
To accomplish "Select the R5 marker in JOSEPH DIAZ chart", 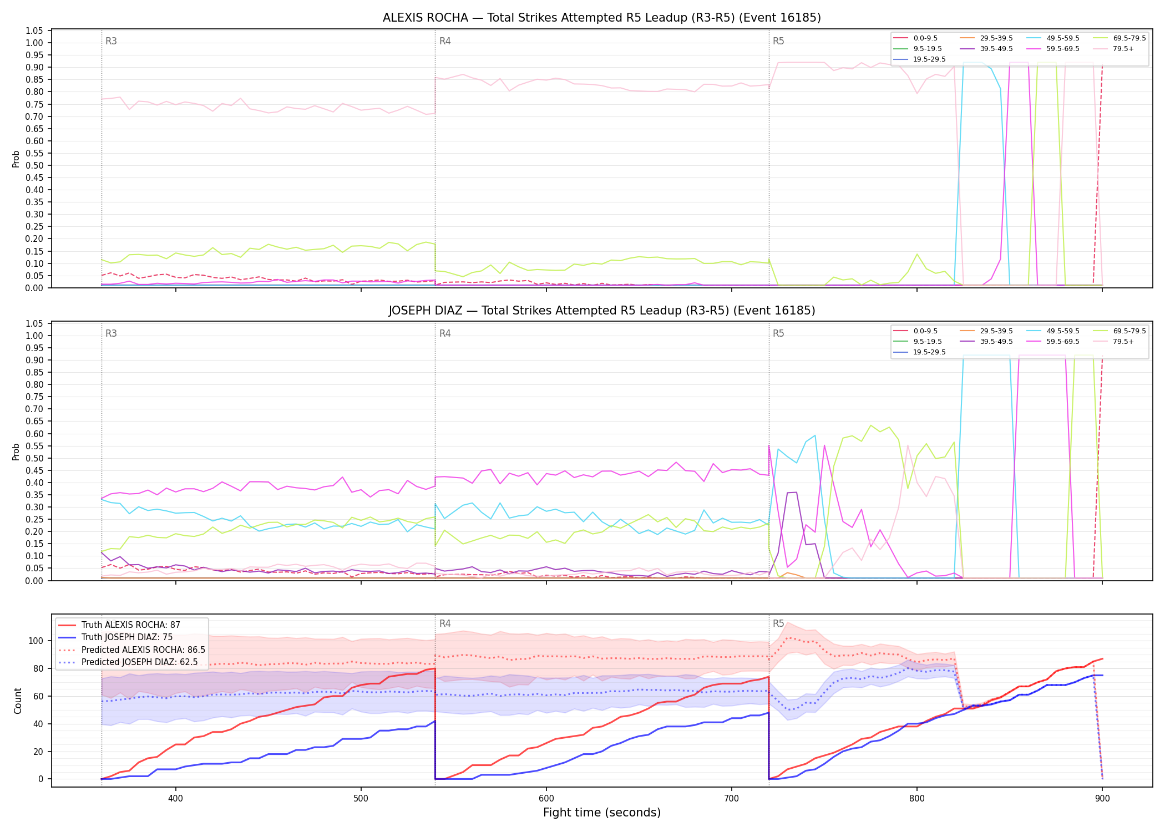I will coord(778,333).
